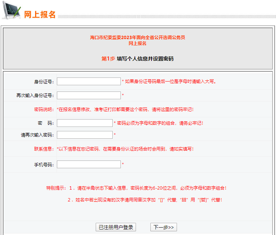
Task: Click the 请再次输入密码 label
Action: pyautogui.click(x=37, y=135)
